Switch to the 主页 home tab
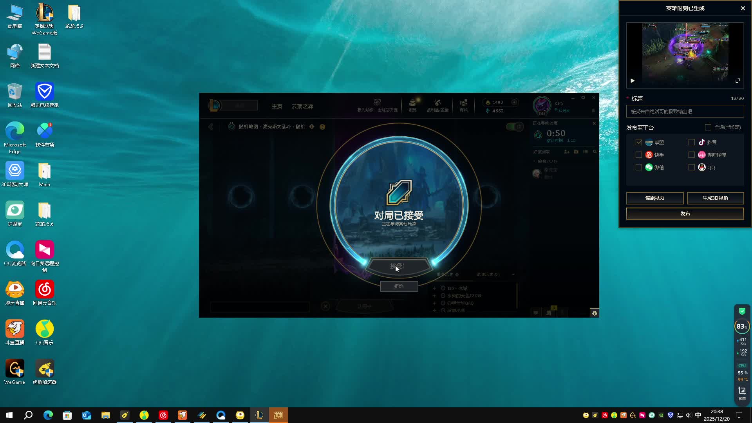 [x=277, y=107]
